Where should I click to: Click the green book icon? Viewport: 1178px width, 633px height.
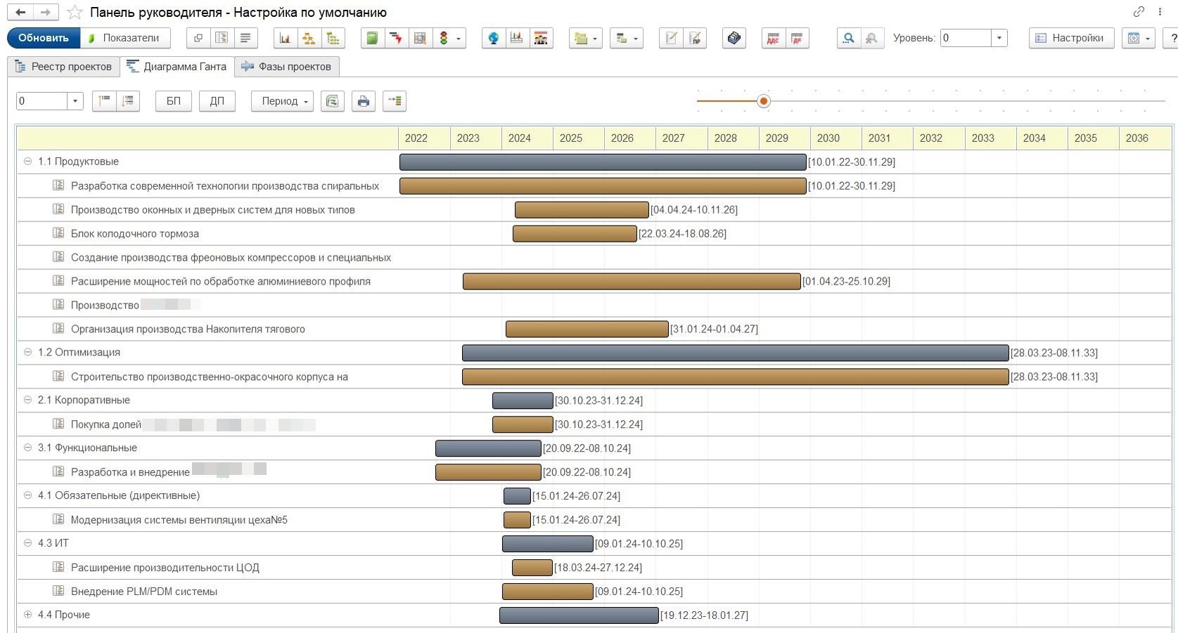click(372, 38)
